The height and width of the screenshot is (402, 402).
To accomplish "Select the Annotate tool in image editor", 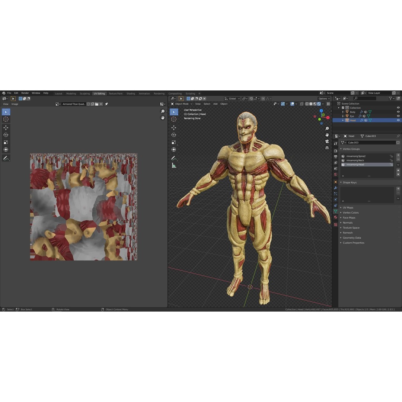I will (x=6, y=158).
